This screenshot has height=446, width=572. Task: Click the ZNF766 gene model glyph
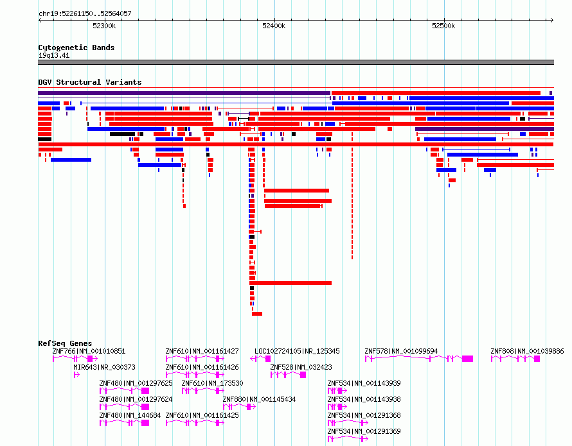pos(75,359)
